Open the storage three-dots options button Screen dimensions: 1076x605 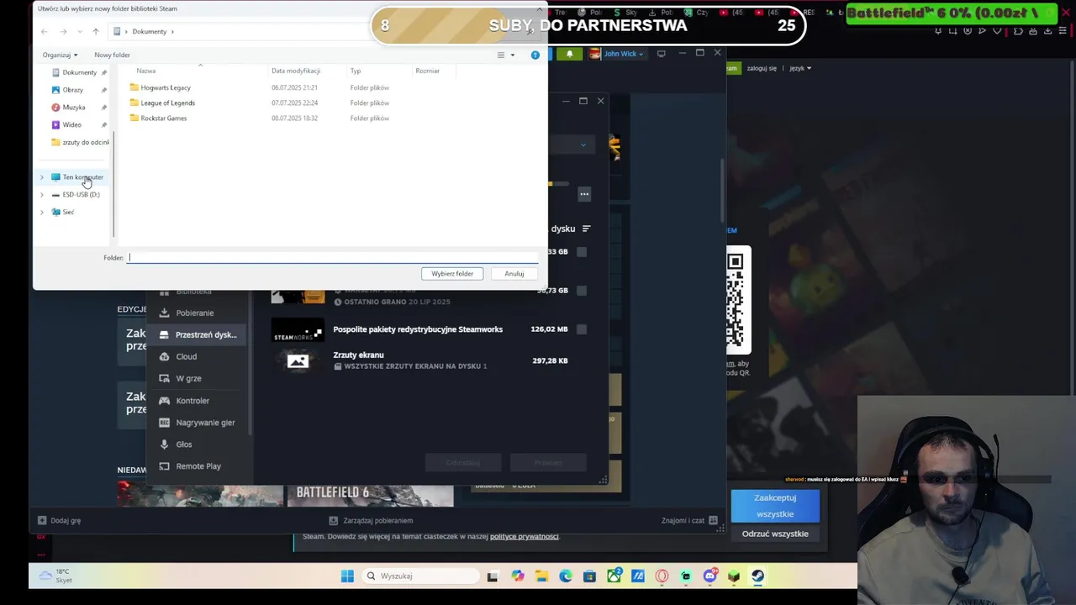coord(584,194)
